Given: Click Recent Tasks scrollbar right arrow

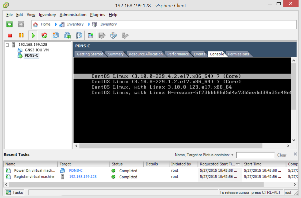Looking at the screenshot, I should pyautogui.click(x=295, y=184).
